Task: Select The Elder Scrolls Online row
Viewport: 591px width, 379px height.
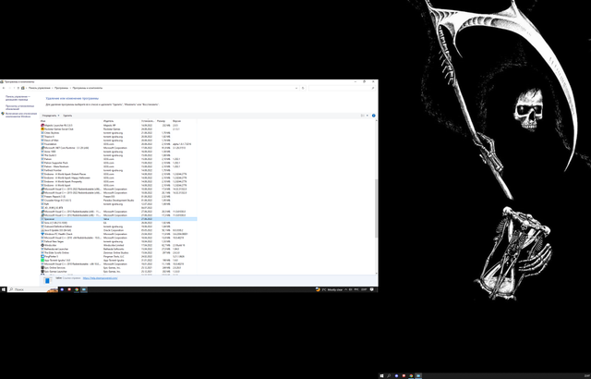Action: (118, 252)
